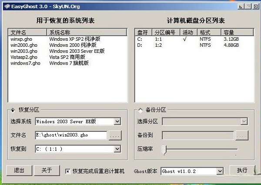Click Windows XP SP2 纯净版 entry

75,39
